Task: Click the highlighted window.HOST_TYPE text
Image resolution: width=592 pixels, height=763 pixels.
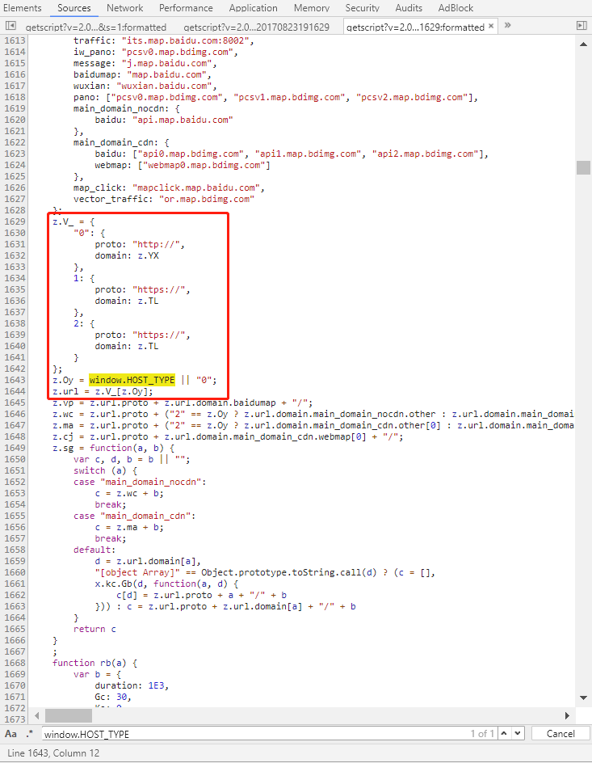Action: (132, 380)
